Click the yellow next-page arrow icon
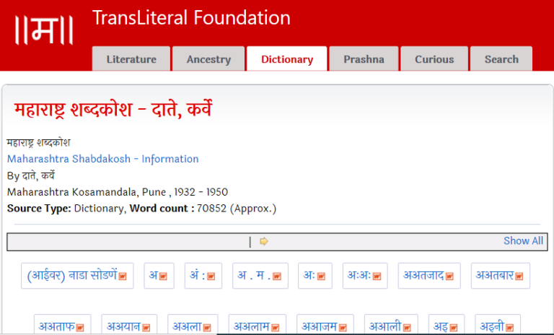The height and width of the screenshot is (335, 554). [264, 242]
